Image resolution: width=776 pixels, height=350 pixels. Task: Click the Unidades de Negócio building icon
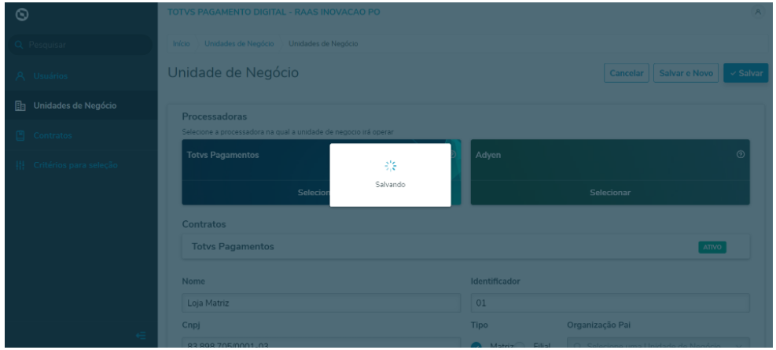pos(20,105)
